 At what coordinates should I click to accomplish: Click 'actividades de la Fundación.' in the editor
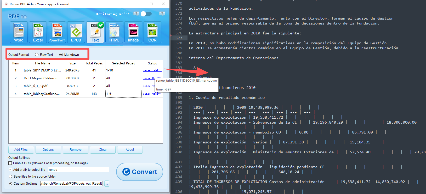click(221, 8)
